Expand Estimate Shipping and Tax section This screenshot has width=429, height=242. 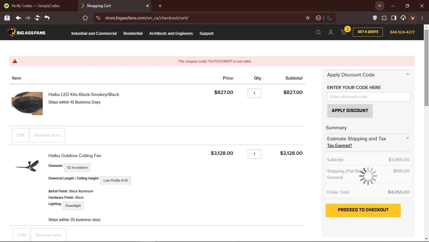point(408,138)
